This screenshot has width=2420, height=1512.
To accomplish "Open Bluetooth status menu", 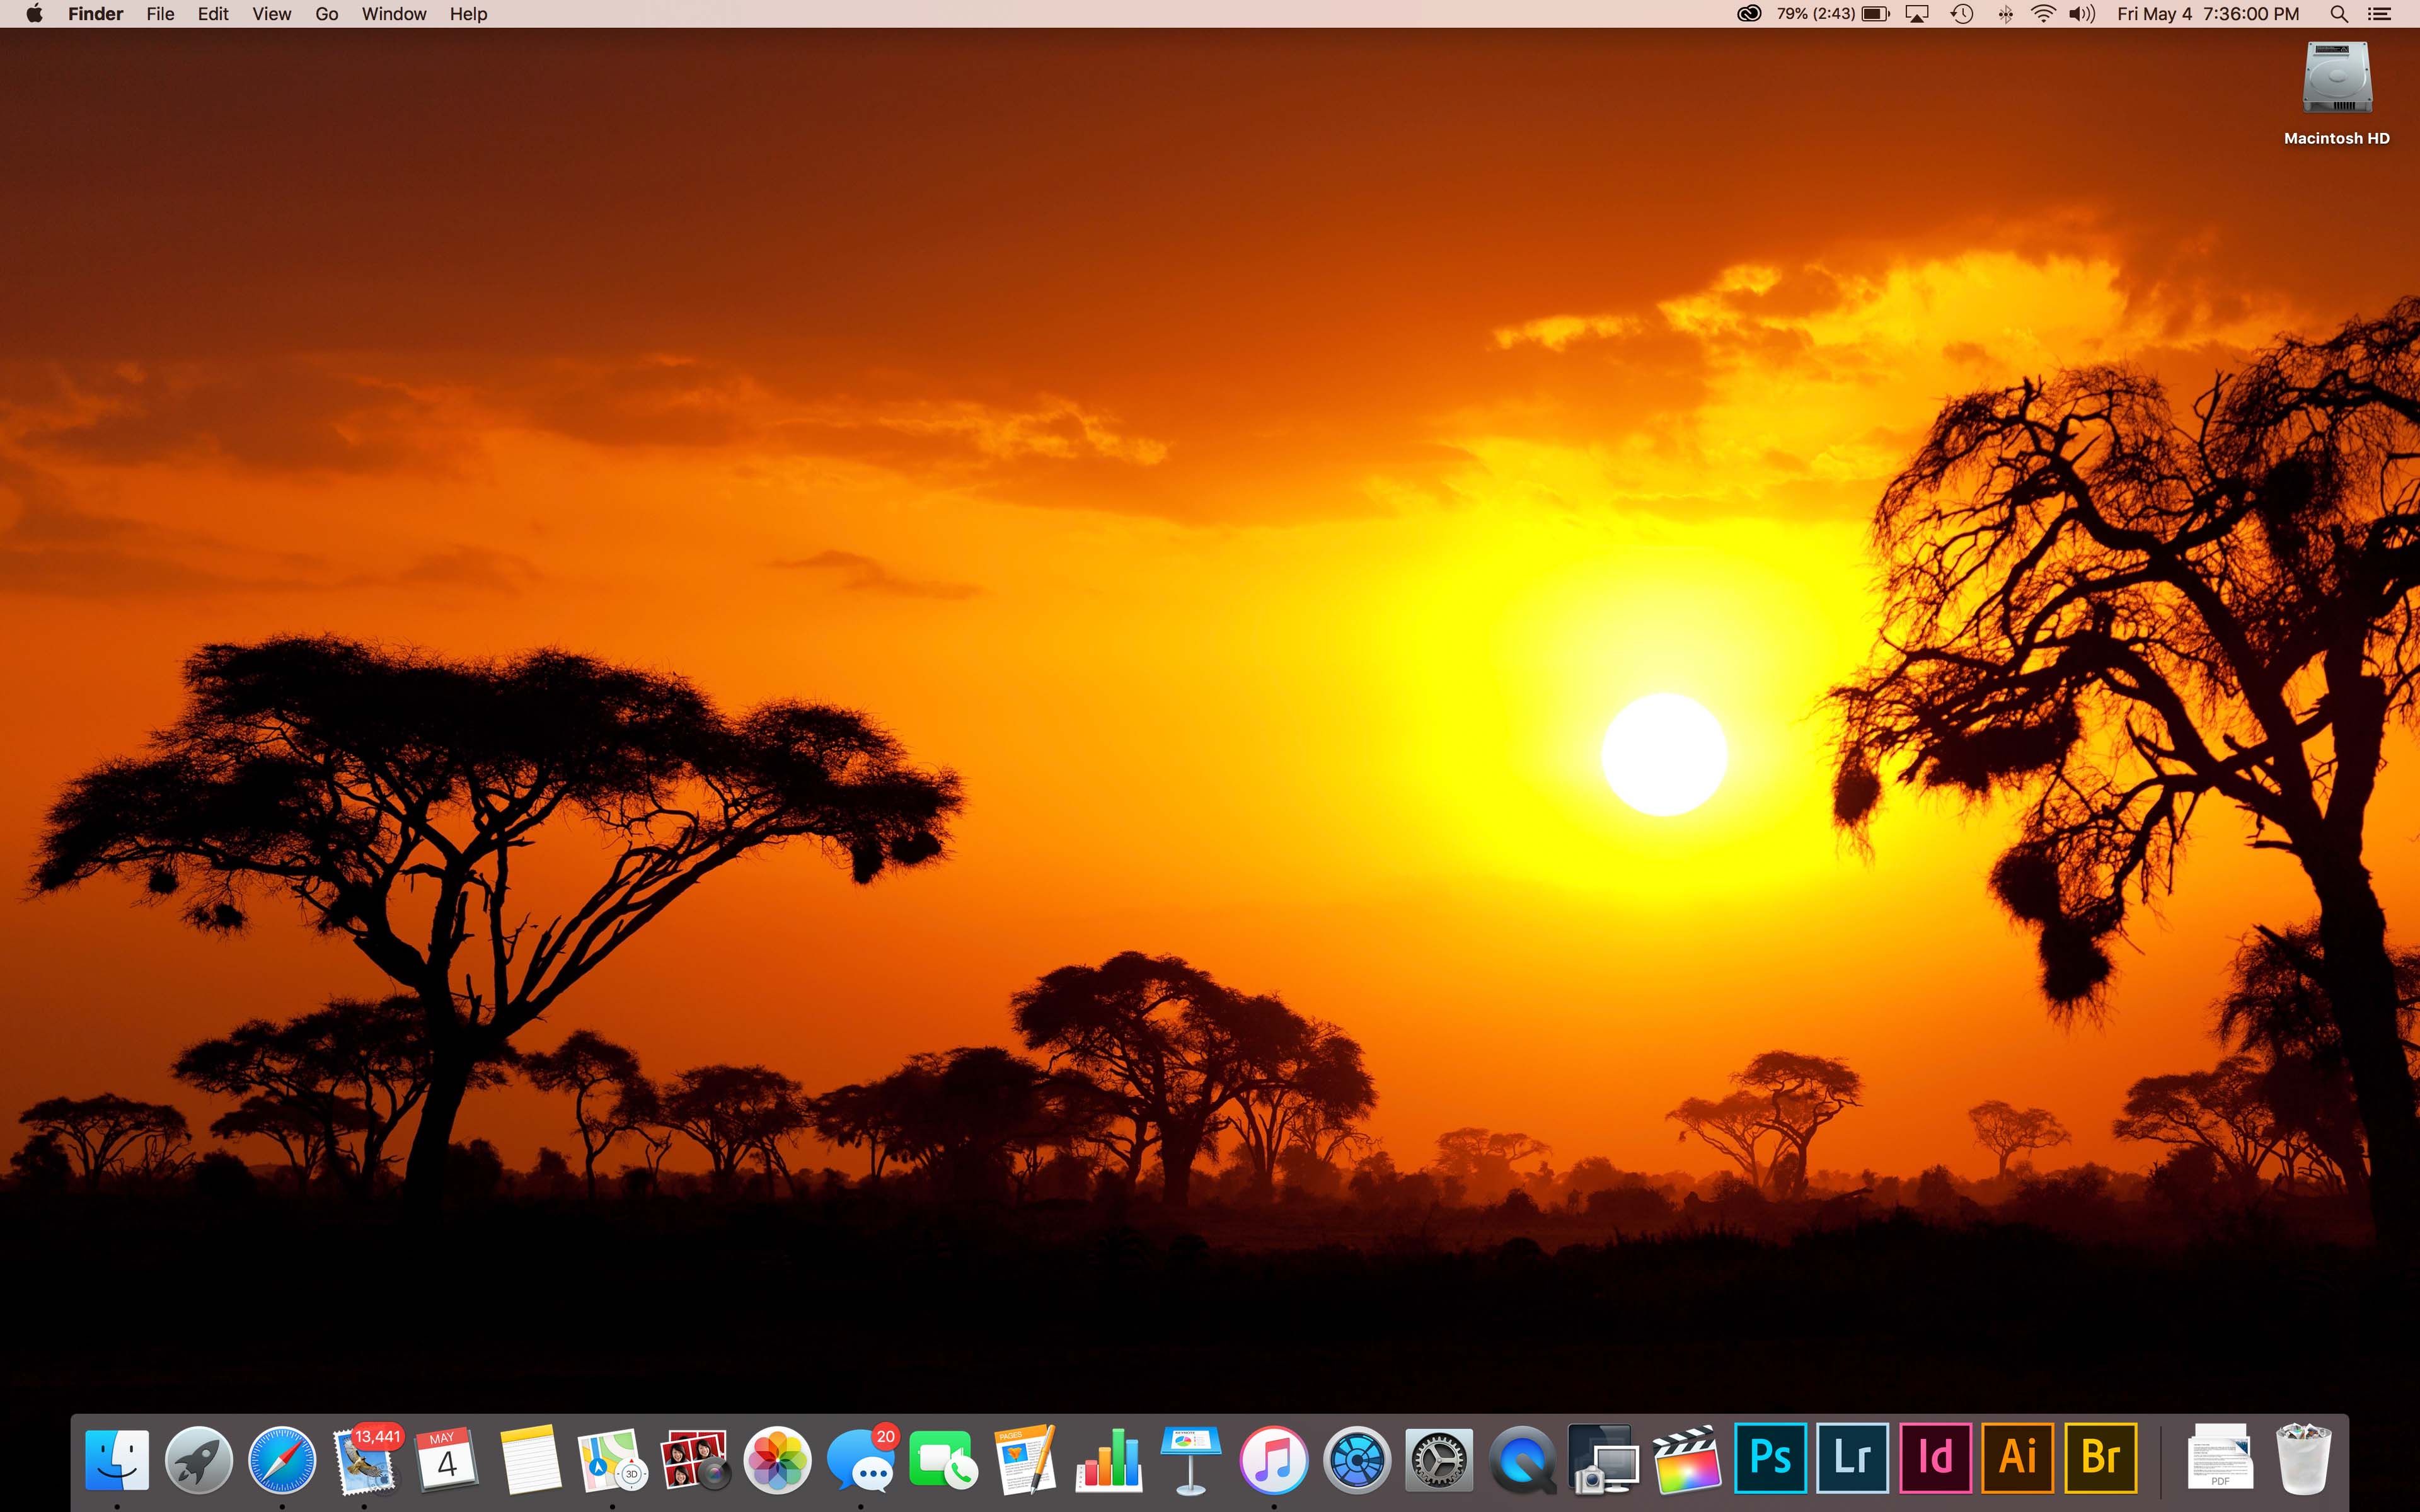I will (x=2005, y=14).
